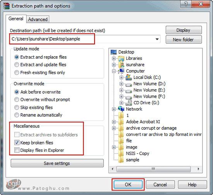Click the Desktop icon at tree root
Image resolution: width=213 pixels, height=195 pixels.
[113, 52]
